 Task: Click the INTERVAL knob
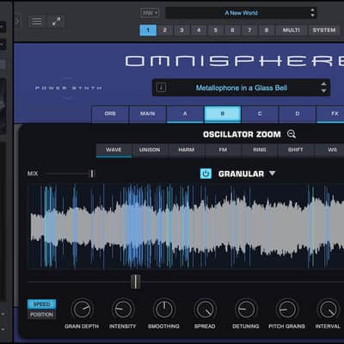point(328,310)
